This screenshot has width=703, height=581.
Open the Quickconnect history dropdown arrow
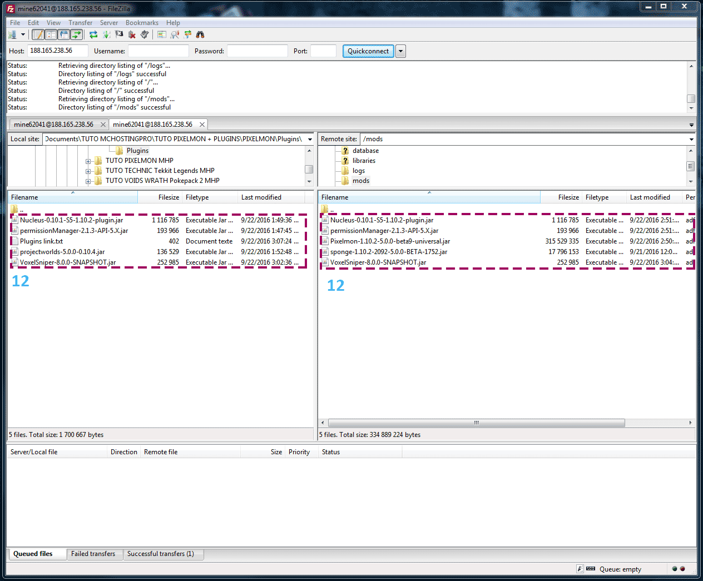[x=400, y=51]
